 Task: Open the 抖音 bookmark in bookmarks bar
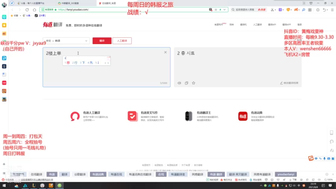[x=40, y=16]
